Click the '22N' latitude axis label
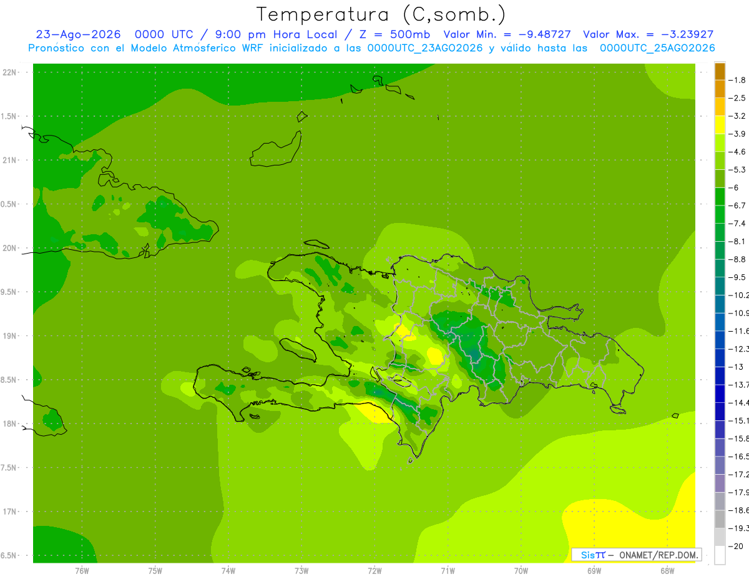Viewport: 749px width, 579px height. [9, 72]
